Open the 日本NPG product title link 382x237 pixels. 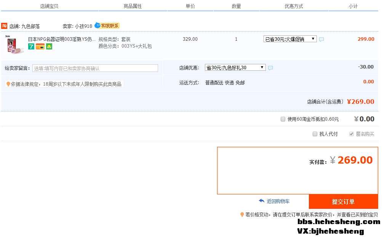[62, 39]
